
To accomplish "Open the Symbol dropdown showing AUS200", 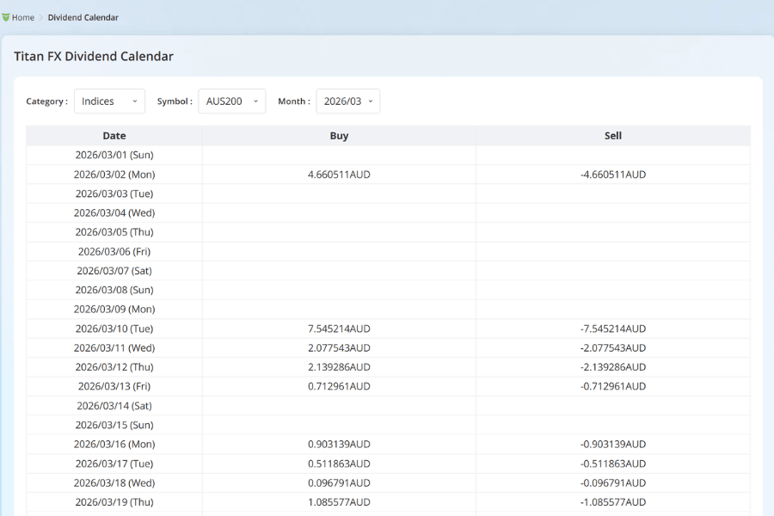I will [232, 101].
